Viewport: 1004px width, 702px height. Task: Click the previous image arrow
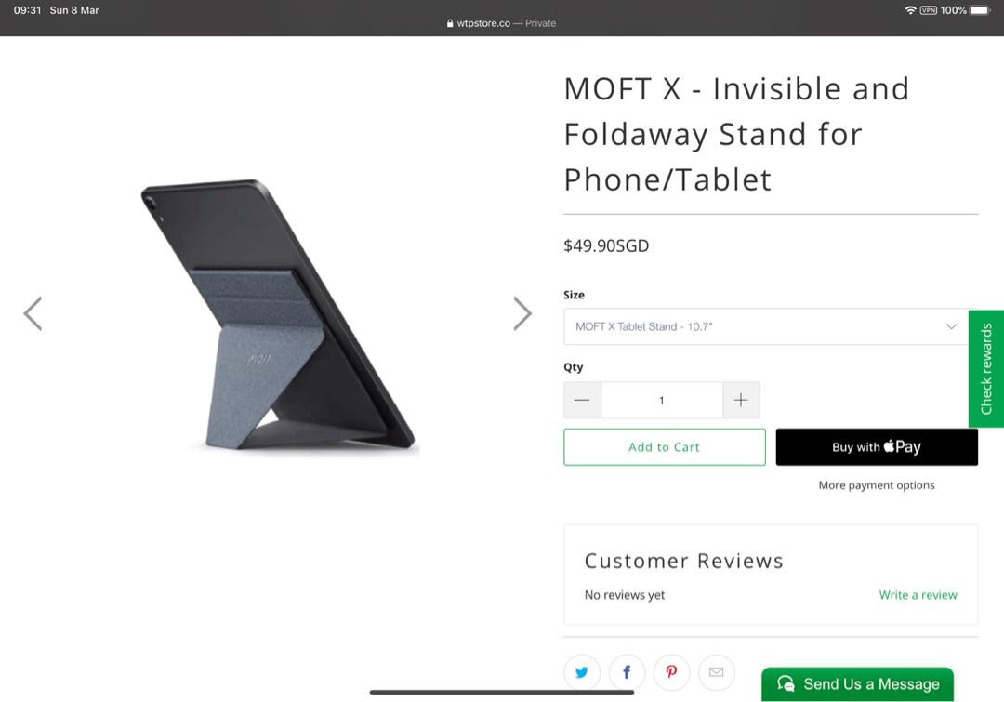click(x=33, y=313)
